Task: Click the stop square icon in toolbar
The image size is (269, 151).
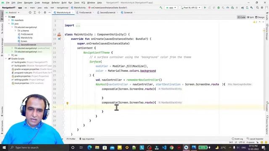Action: (x=237, y=8)
